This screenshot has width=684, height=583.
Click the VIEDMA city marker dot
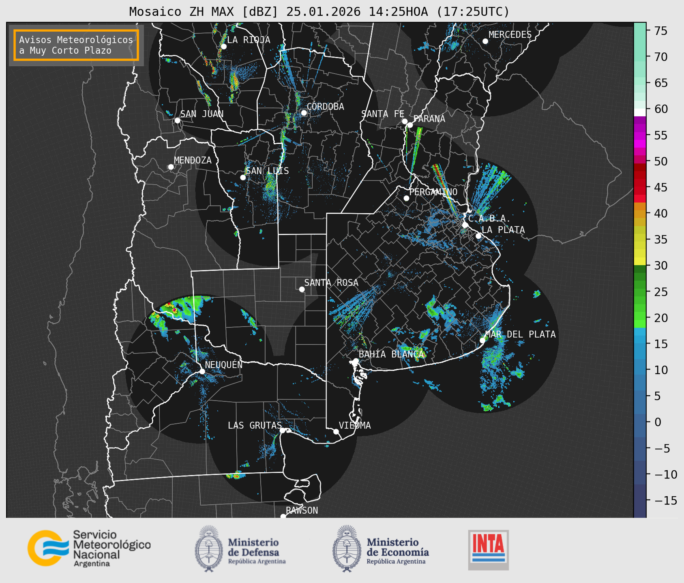pyautogui.click(x=336, y=431)
